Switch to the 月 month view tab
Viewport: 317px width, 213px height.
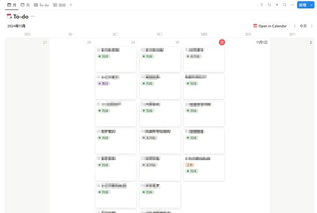click(12, 5)
